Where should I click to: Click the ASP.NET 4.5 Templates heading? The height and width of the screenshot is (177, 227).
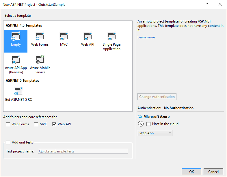(24, 25)
